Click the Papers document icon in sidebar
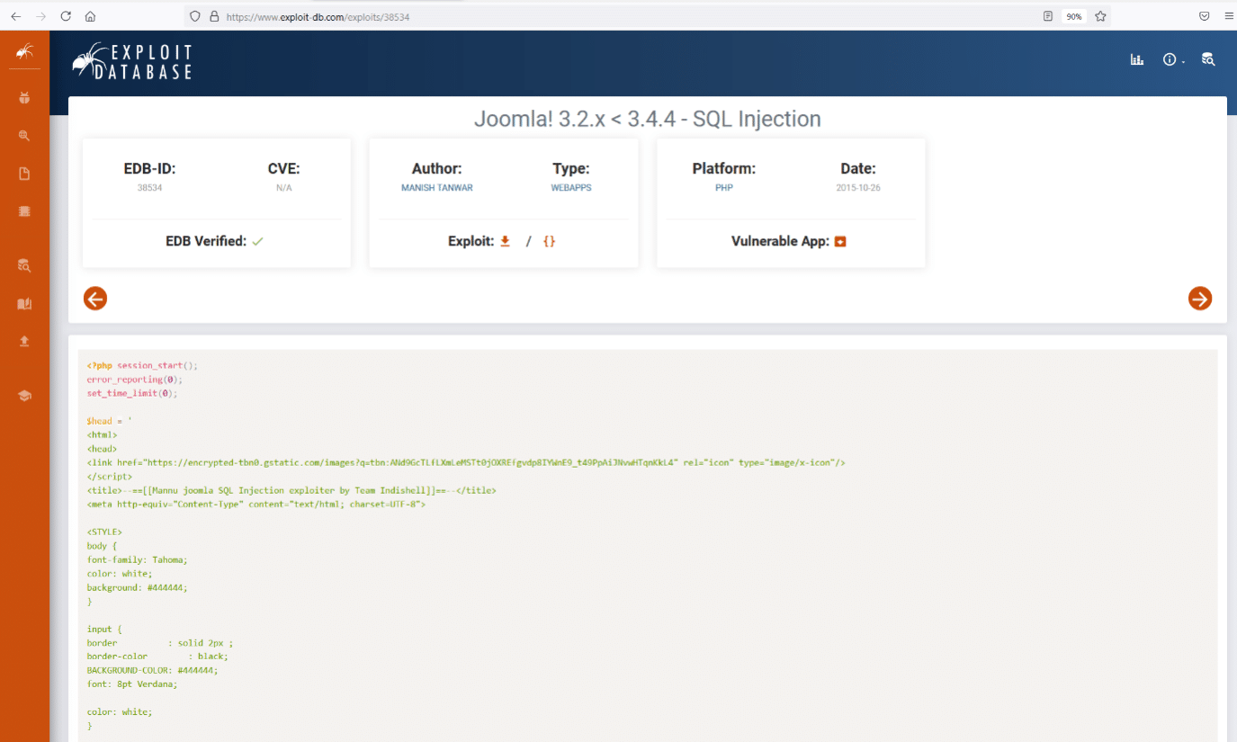Image resolution: width=1237 pixels, height=742 pixels. tap(24, 174)
